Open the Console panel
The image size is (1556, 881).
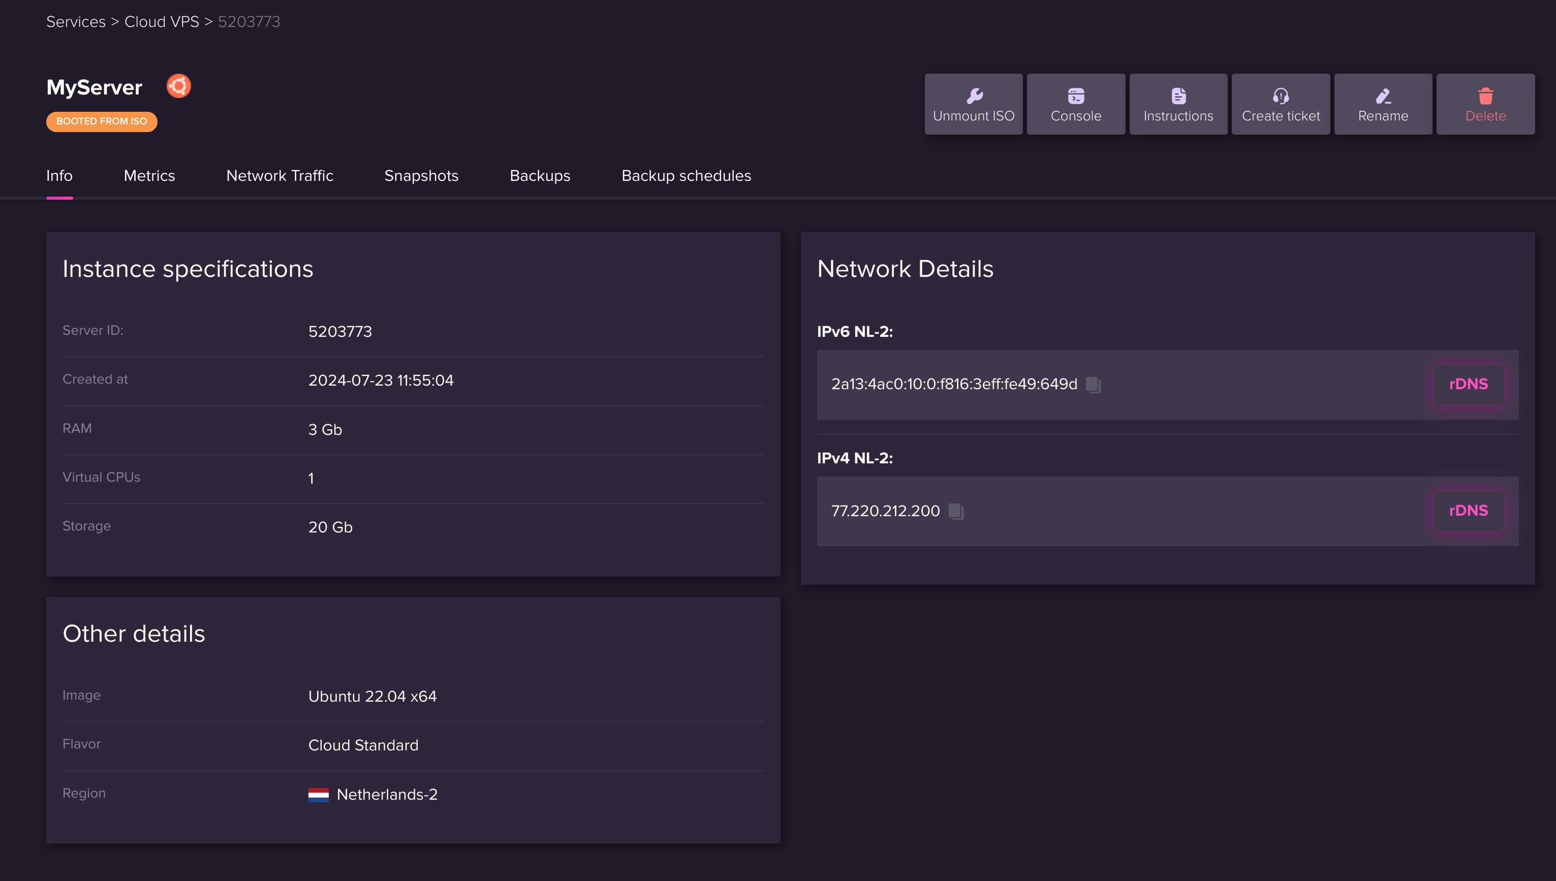(1076, 104)
